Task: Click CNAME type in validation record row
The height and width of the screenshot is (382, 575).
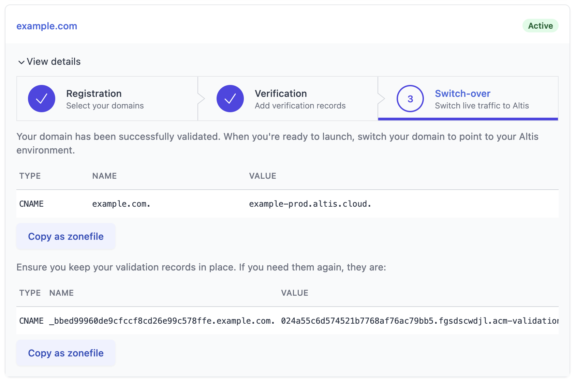Action: pyautogui.click(x=31, y=321)
